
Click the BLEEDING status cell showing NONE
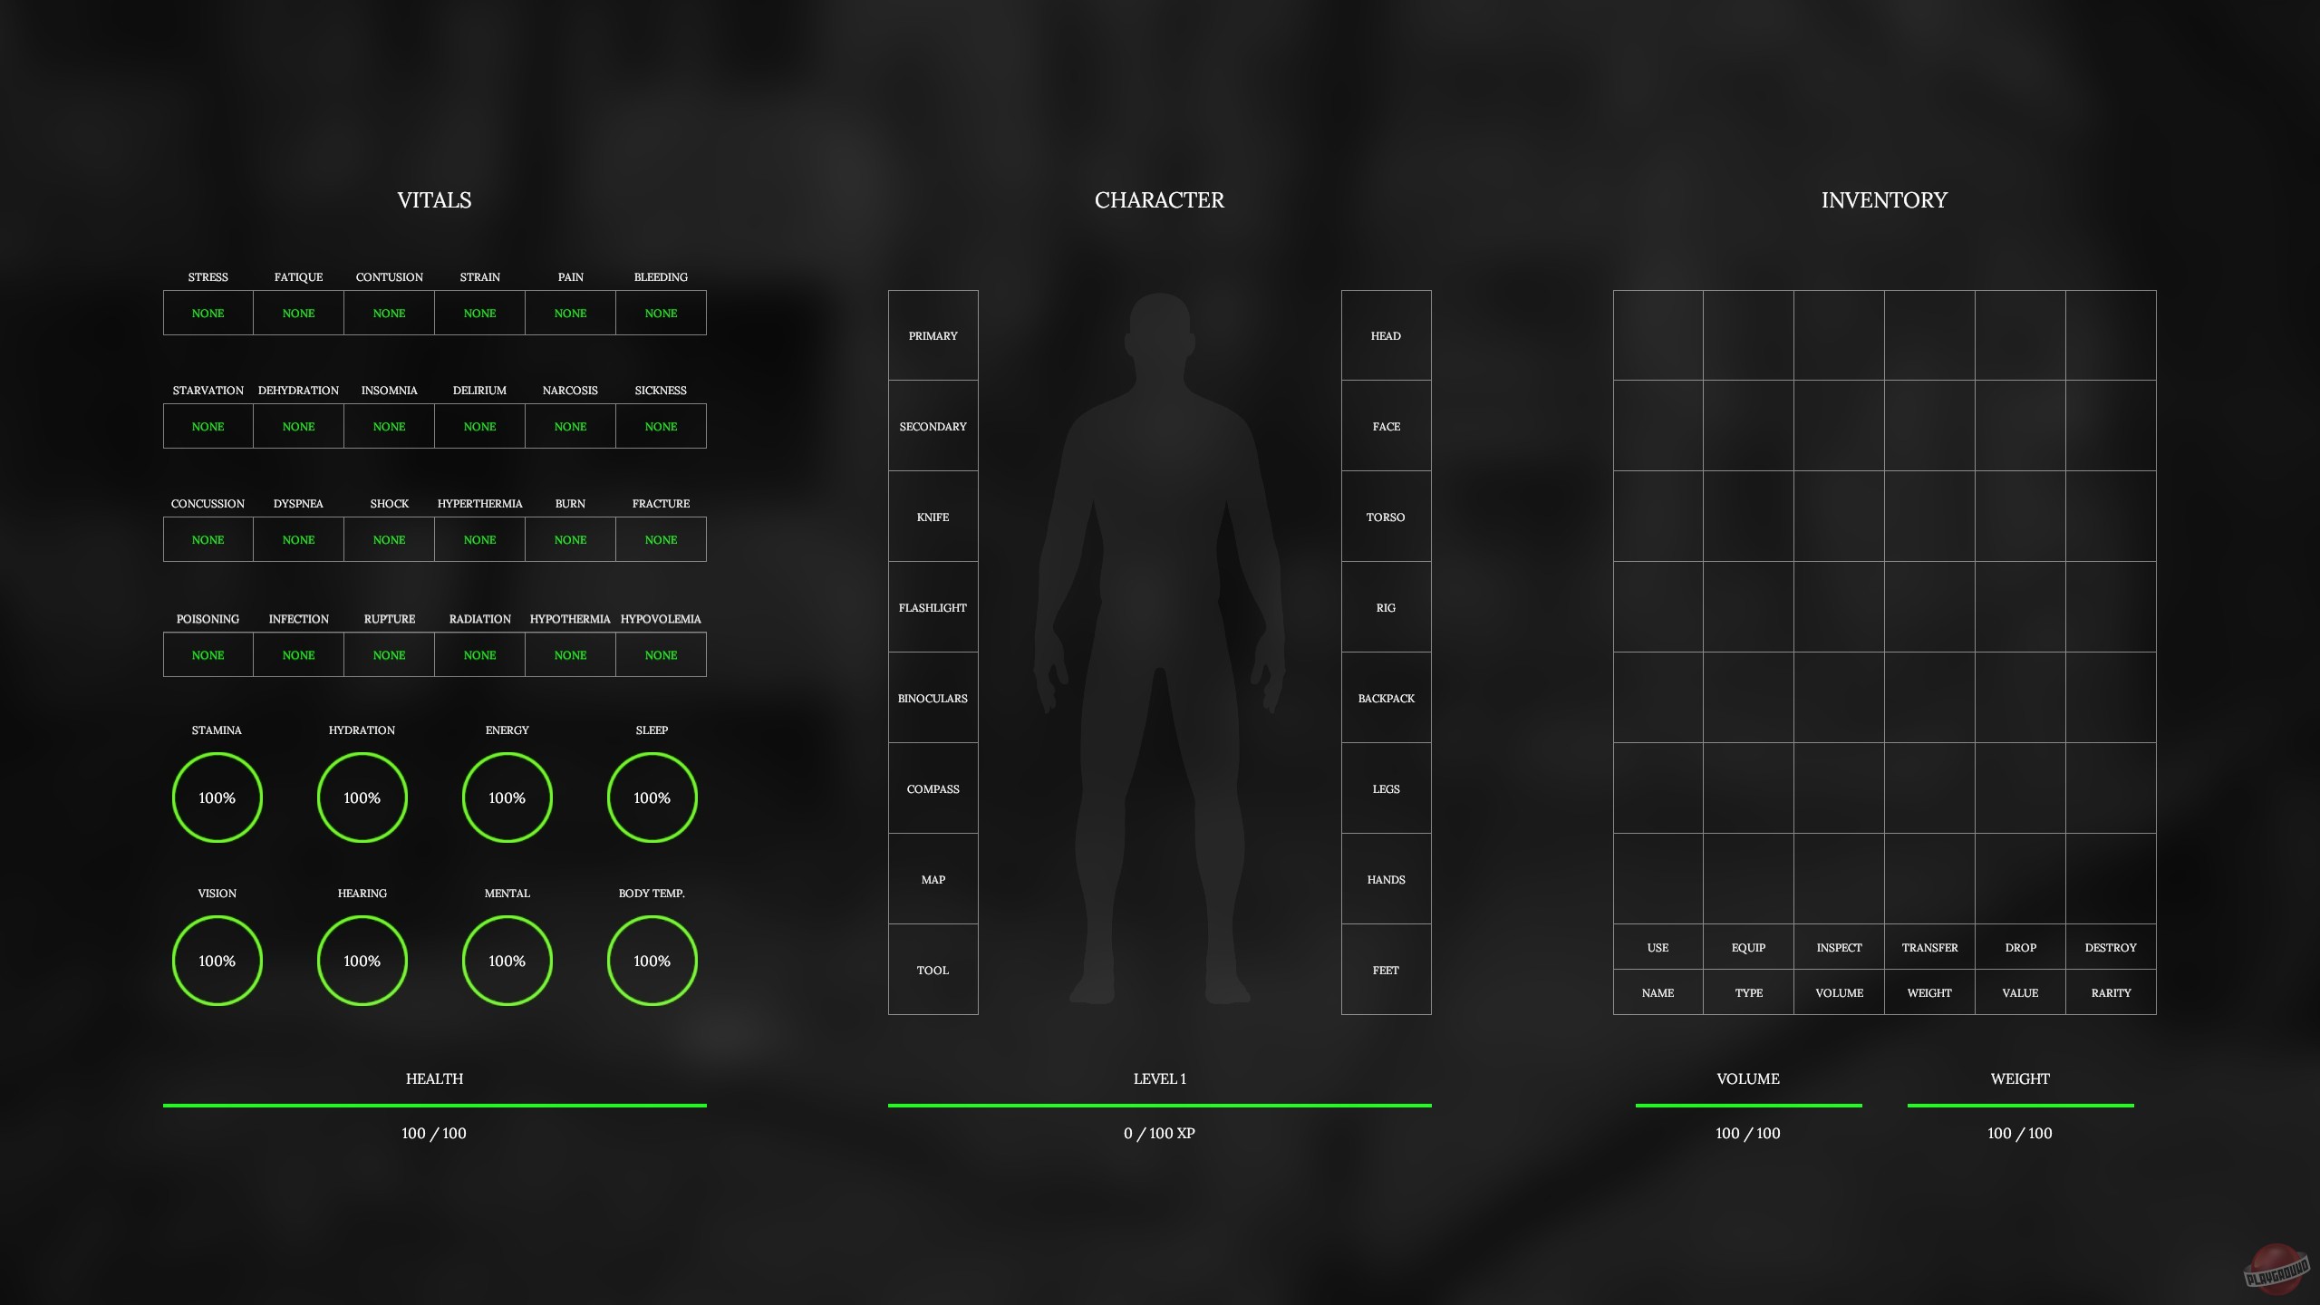[x=661, y=313]
